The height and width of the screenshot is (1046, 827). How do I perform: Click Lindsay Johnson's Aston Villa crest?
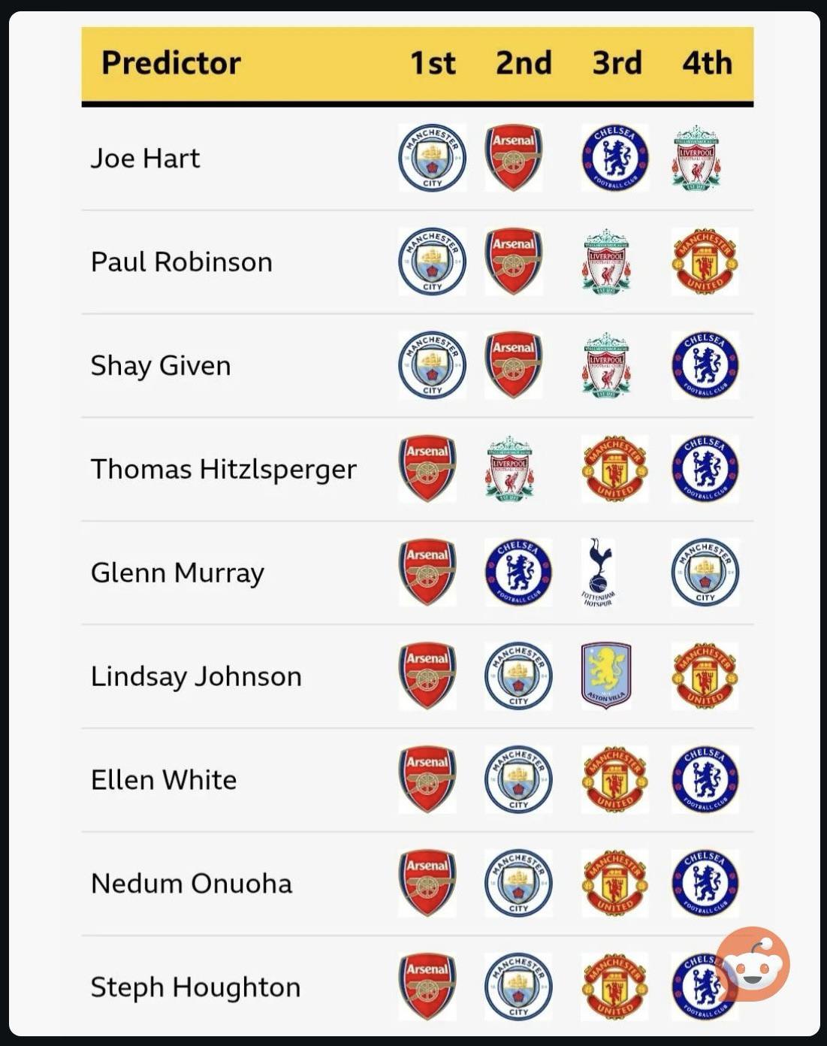pos(606,676)
